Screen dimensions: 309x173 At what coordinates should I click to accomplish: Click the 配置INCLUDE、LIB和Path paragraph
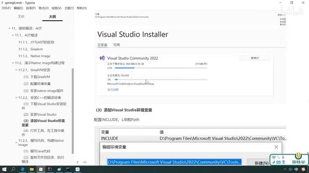point(117,120)
